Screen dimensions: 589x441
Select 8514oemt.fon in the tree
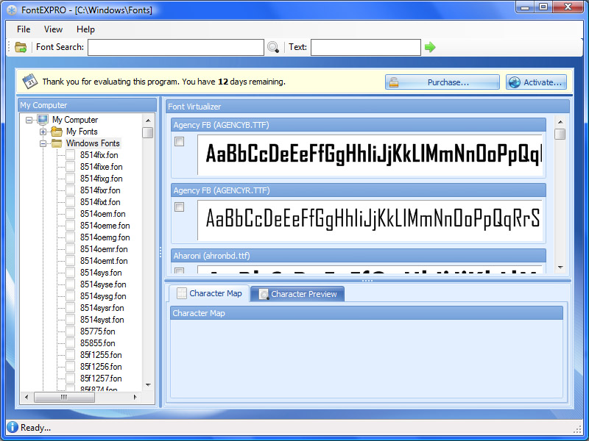[x=104, y=261]
